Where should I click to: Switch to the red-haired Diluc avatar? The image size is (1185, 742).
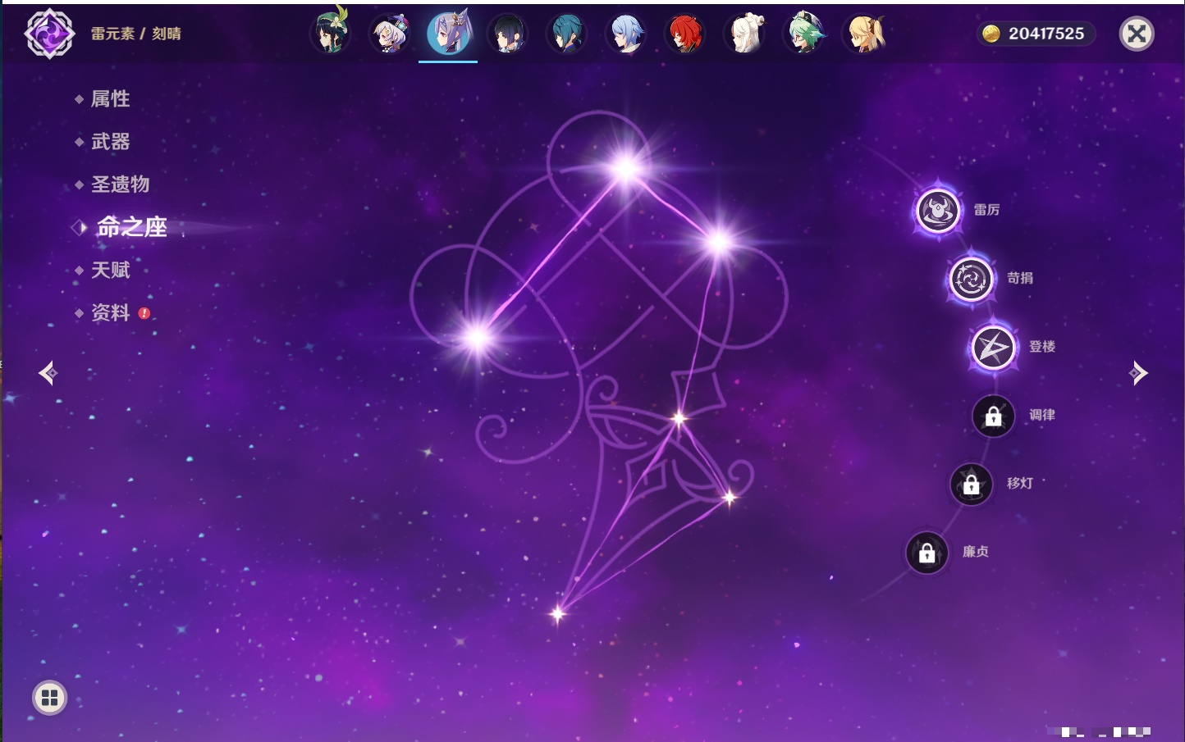[x=684, y=34]
